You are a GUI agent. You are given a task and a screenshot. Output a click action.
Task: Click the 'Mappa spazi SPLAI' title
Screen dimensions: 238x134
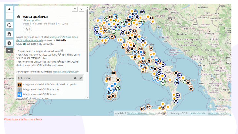pyautogui.click(x=35, y=17)
